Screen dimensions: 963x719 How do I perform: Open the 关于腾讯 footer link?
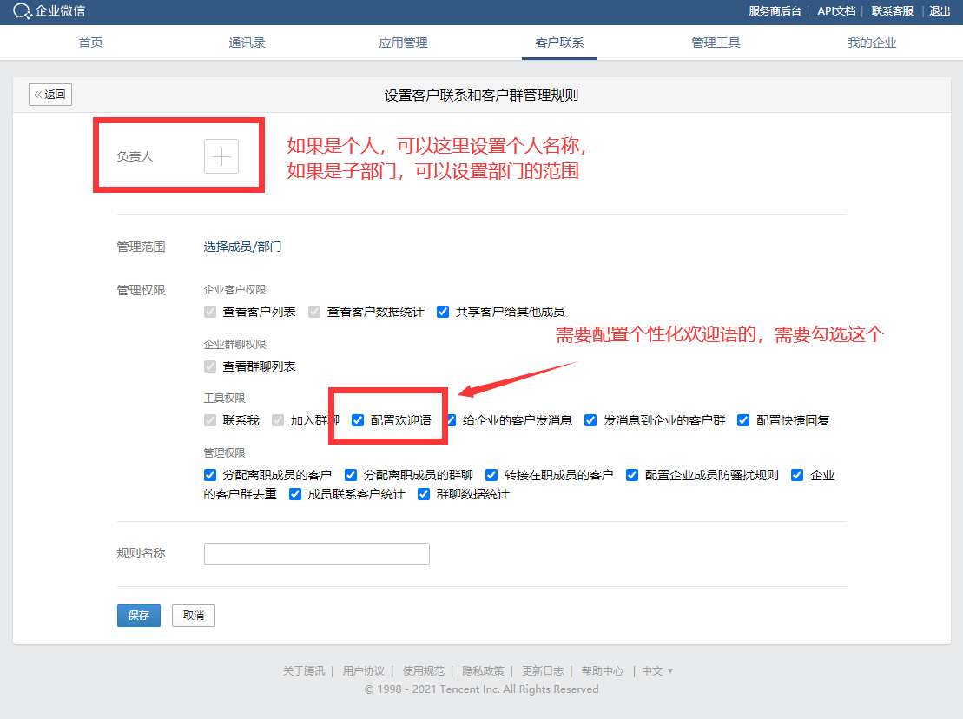coord(303,671)
